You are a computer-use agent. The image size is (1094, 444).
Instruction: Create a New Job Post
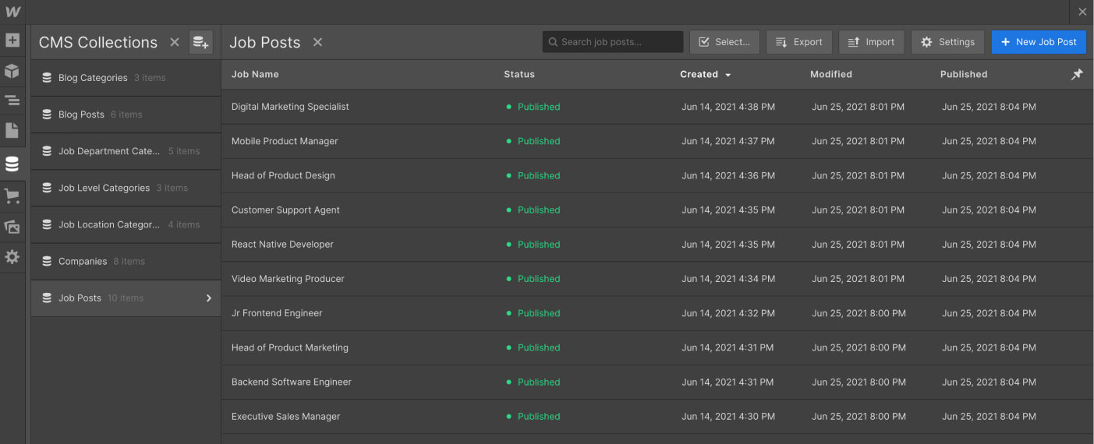tap(1039, 42)
